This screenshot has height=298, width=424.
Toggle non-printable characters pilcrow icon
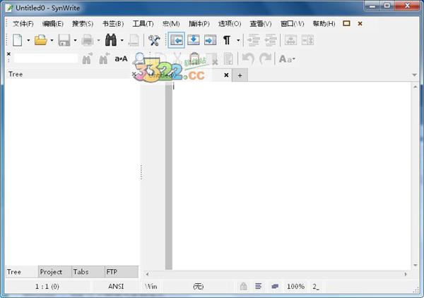[227, 40]
